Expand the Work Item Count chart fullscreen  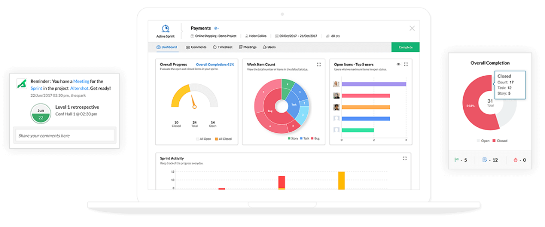(319, 64)
